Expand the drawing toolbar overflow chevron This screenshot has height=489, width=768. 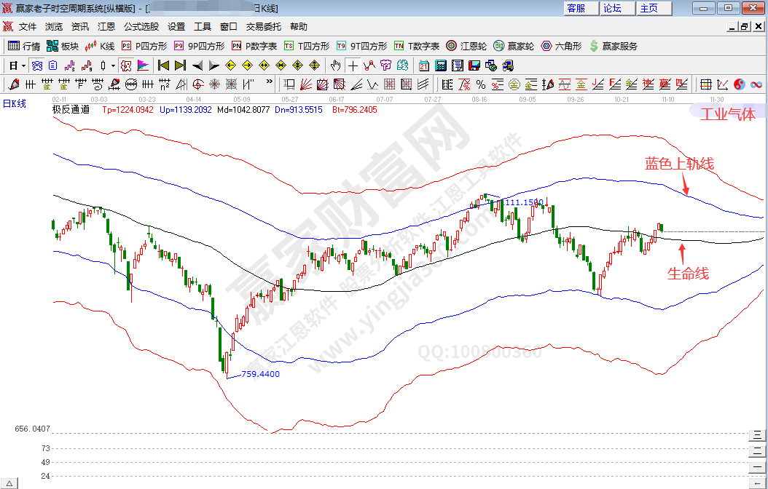click(269, 82)
